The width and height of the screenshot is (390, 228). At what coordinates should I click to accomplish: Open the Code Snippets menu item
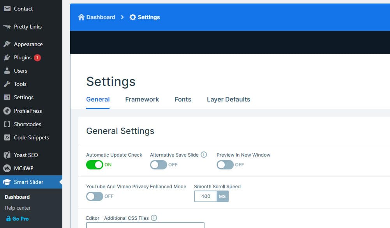[x=31, y=137]
